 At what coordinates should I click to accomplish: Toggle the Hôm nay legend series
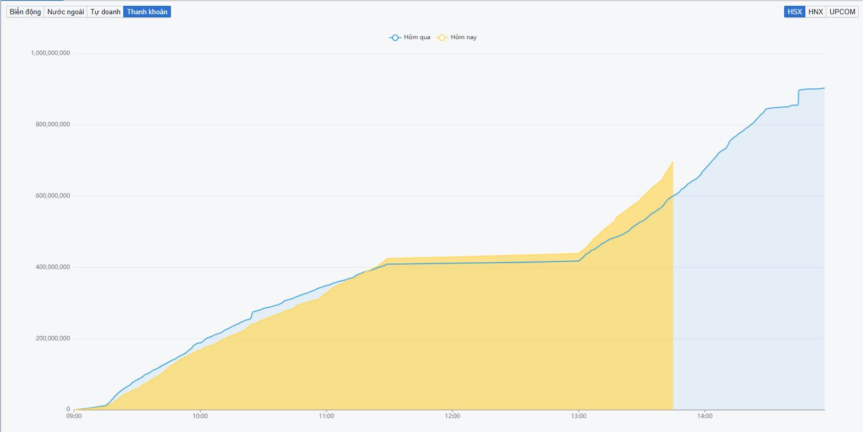[x=457, y=37]
